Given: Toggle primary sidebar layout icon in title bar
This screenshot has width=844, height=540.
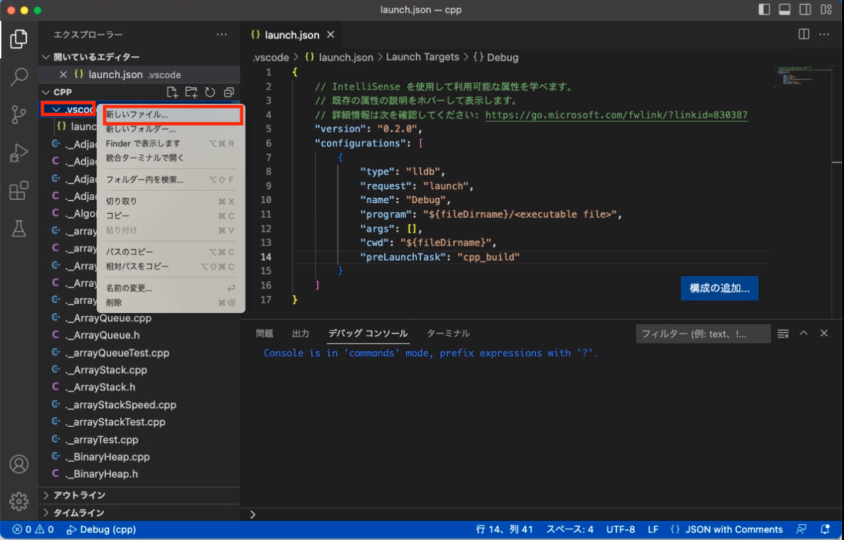Looking at the screenshot, I should pyautogui.click(x=764, y=10).
